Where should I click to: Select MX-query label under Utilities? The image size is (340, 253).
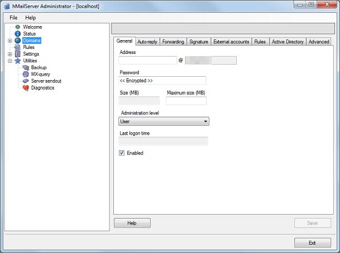[41, 74]
